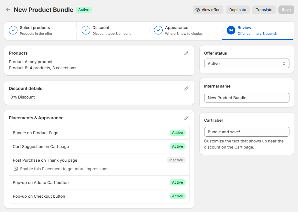Click 'Enable this Placement to get more impressions.'
The width and height of the screenshot is (298, 212).
(65, 169)
